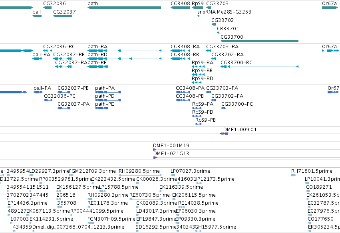Image resolution: width=340 pixels, height=233 pixels.
Task: Click the path-RD transcript label
Action: click(97, 55)
